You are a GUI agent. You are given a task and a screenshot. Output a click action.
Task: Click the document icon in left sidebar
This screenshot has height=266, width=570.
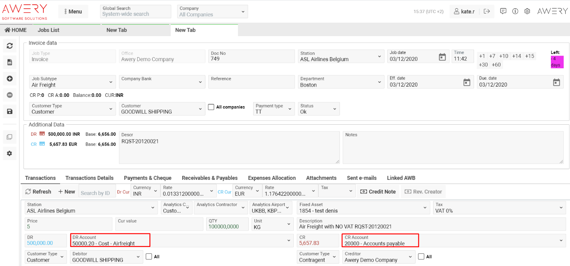(10, 62)
